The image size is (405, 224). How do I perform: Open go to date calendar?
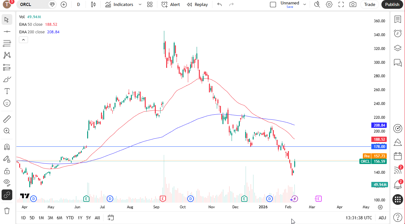click(x=110, y=217)
